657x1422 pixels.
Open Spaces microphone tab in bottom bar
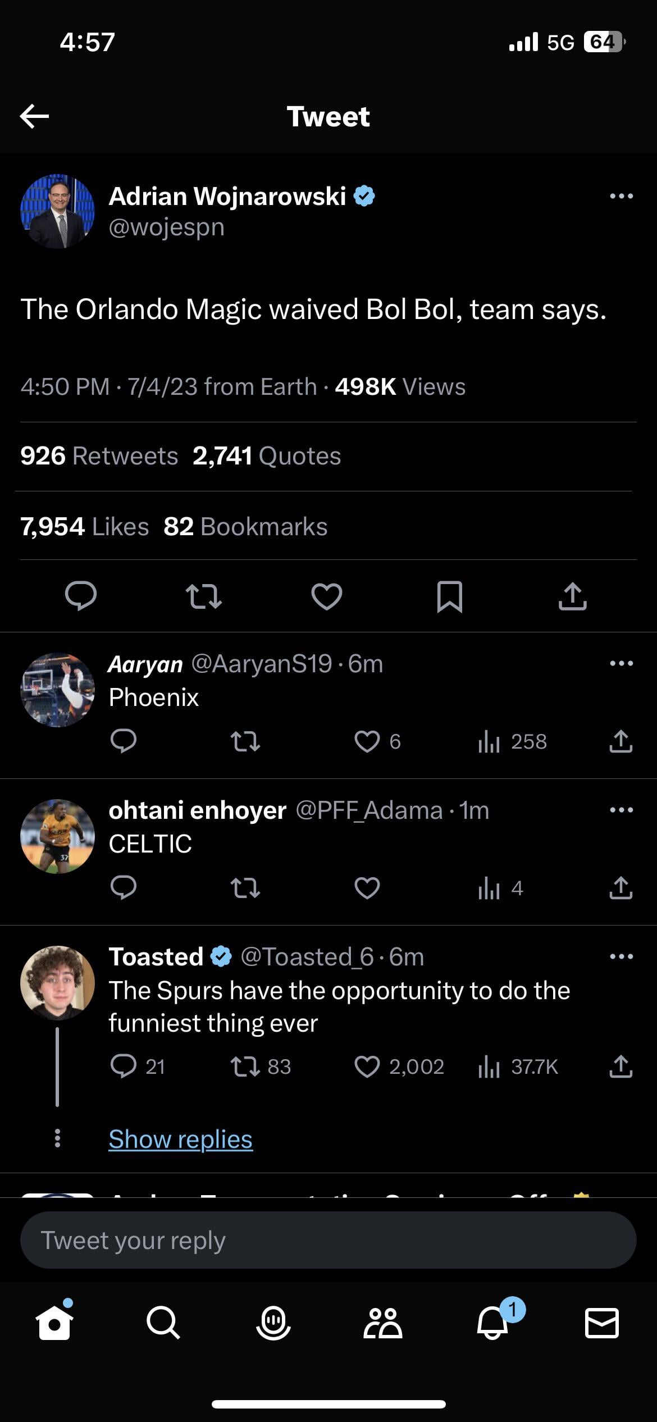(x=273, y=1323)
